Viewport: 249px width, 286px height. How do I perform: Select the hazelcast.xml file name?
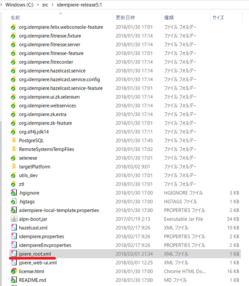[x=33, y=228]
